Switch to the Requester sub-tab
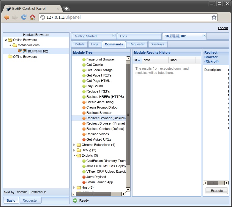Viewport: 232px width, 207px height. point(137,44)
